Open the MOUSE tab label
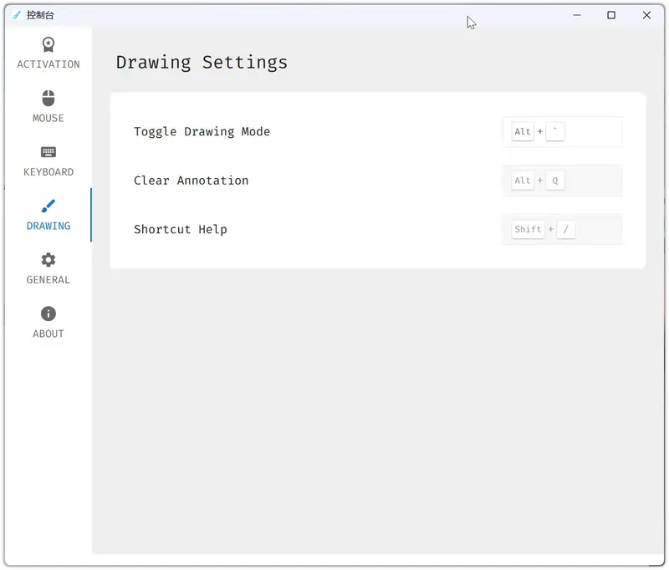 point(49,119)
